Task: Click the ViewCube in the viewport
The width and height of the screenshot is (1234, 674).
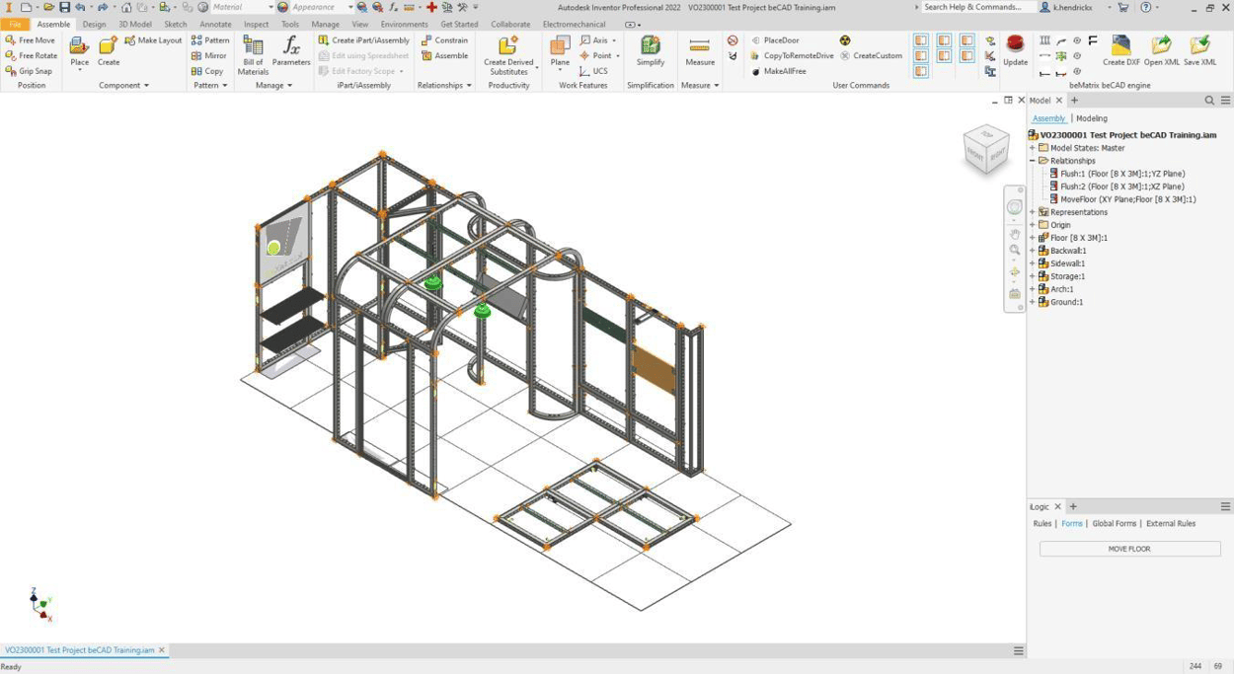Action: point(985,149)
